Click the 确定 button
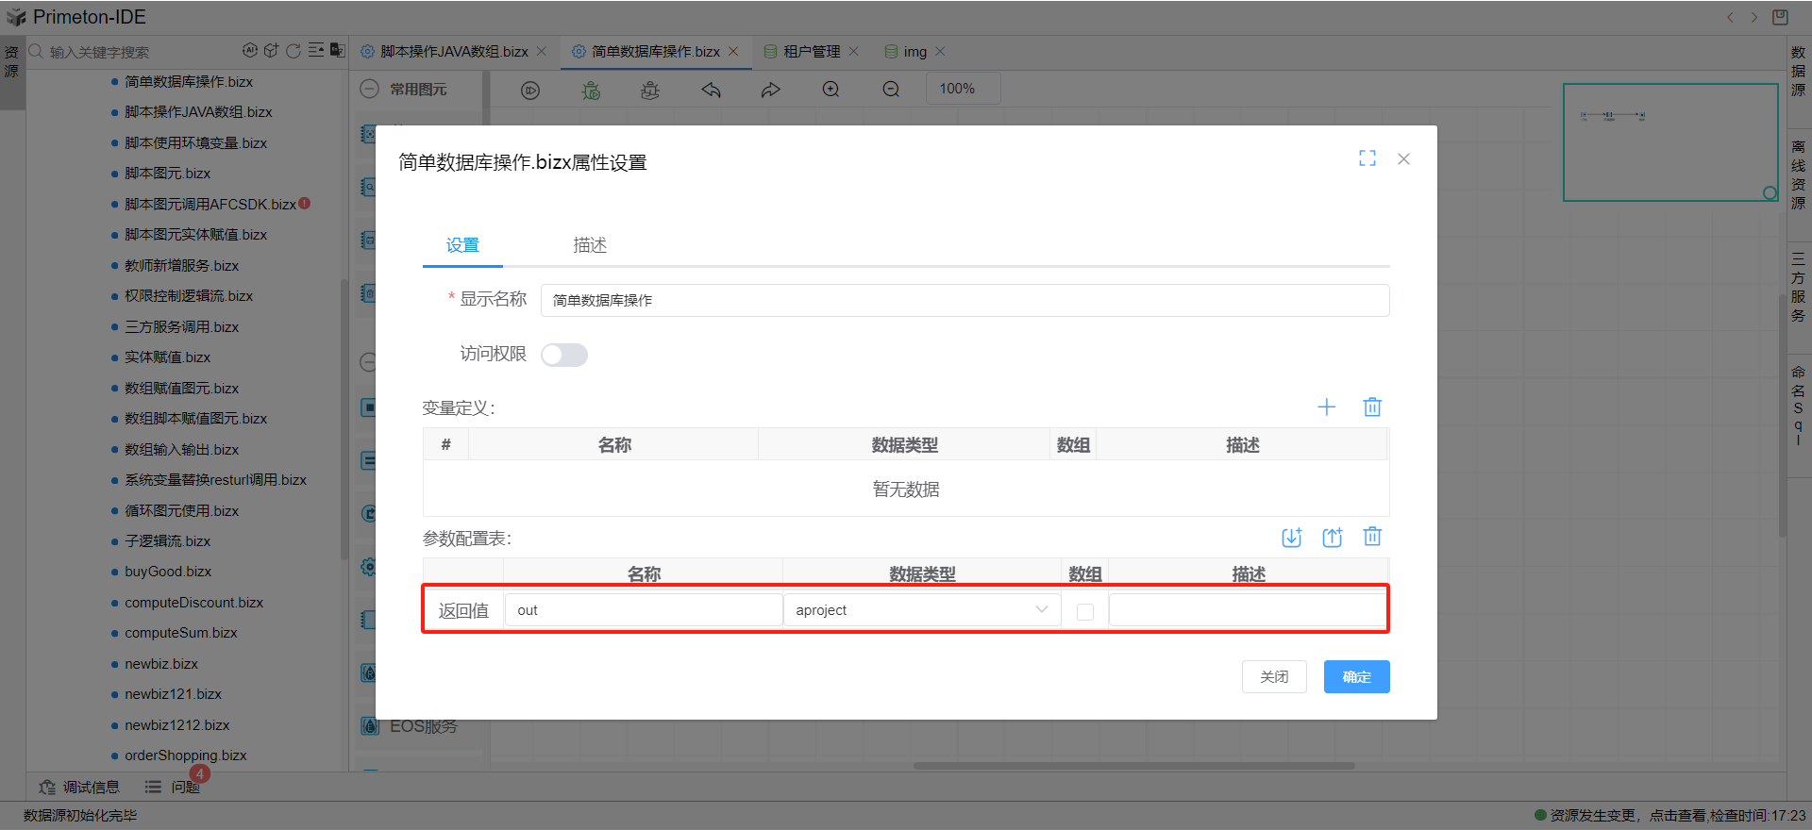Screen dimensions: 1812x830 1356,677
